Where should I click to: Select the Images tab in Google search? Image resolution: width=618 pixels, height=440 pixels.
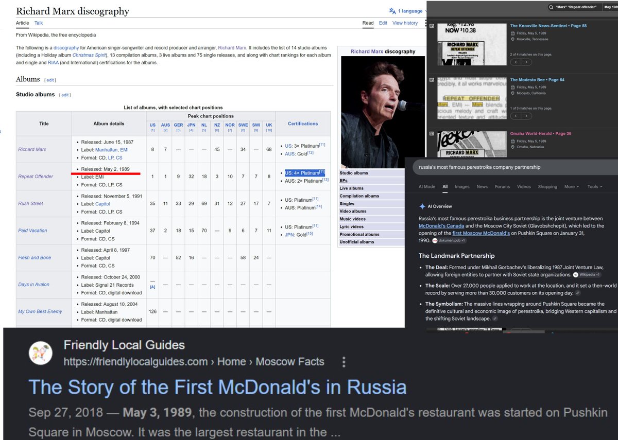pos(462,187)
